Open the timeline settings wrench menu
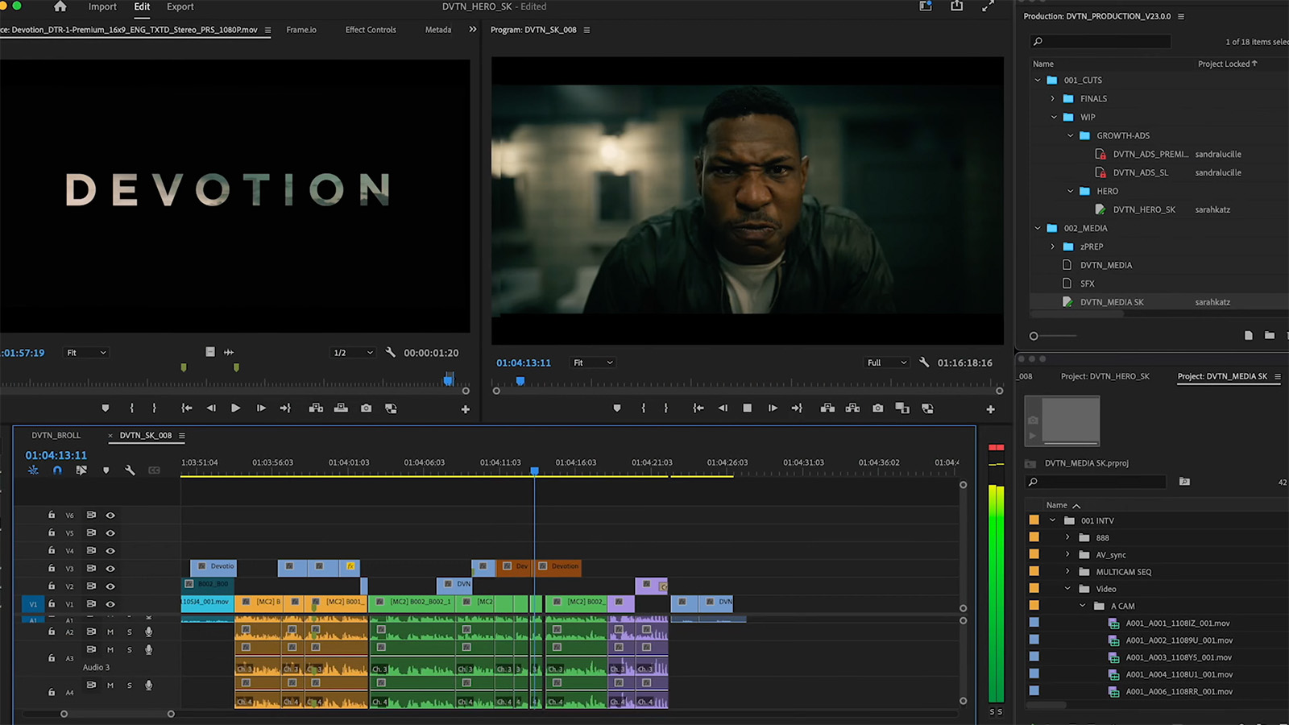 point(130,470)
